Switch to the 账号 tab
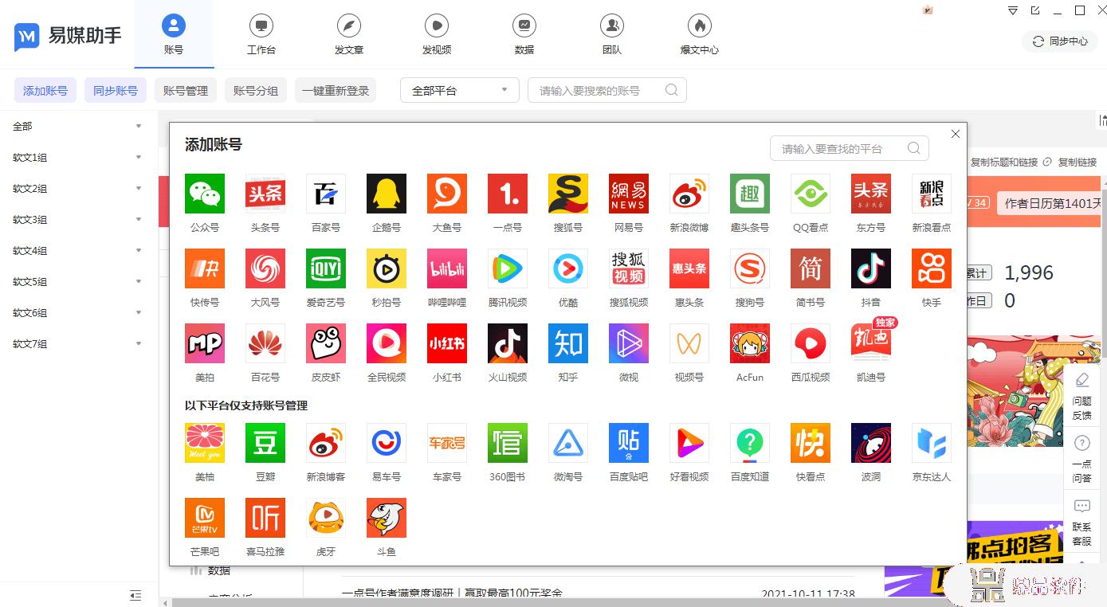 (x=174, y=34)
